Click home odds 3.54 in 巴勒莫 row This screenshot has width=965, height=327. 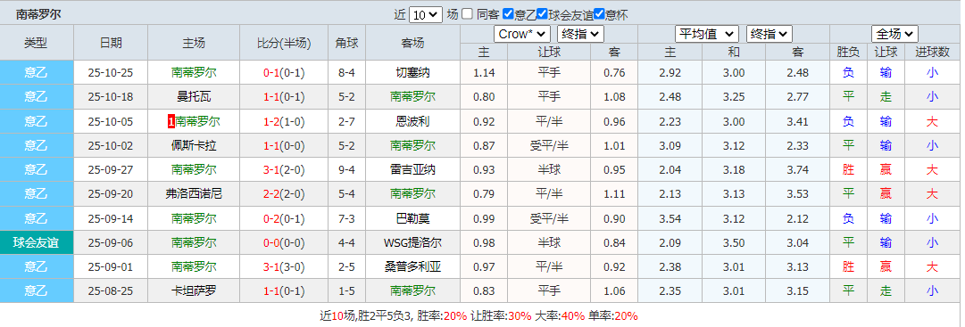tap(670, 218)
